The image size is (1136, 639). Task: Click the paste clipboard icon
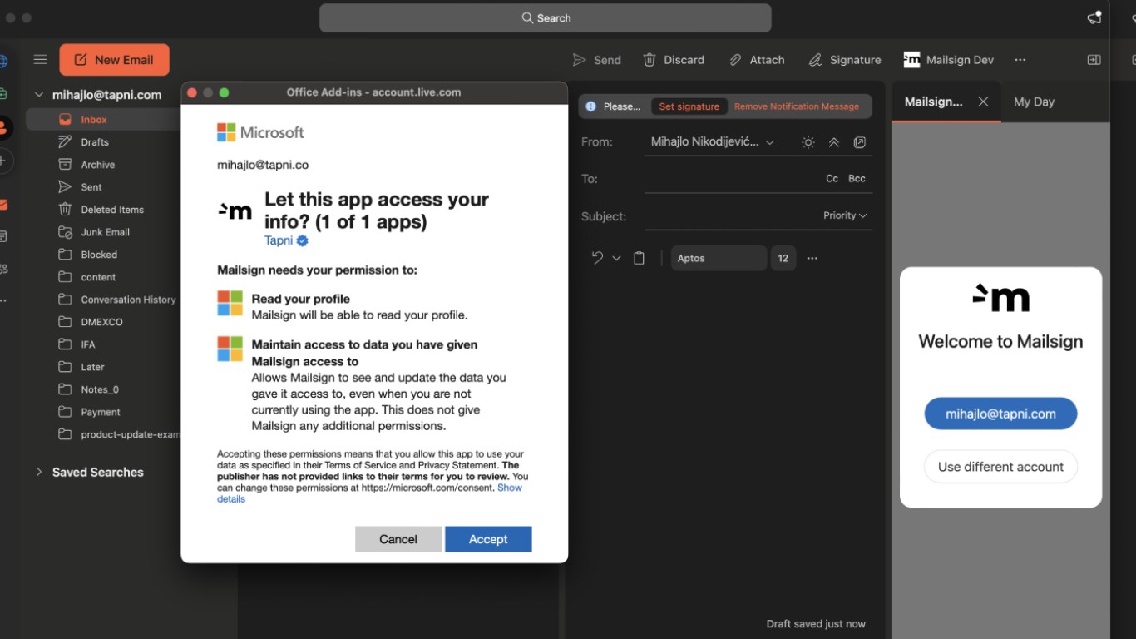(639, 258)
